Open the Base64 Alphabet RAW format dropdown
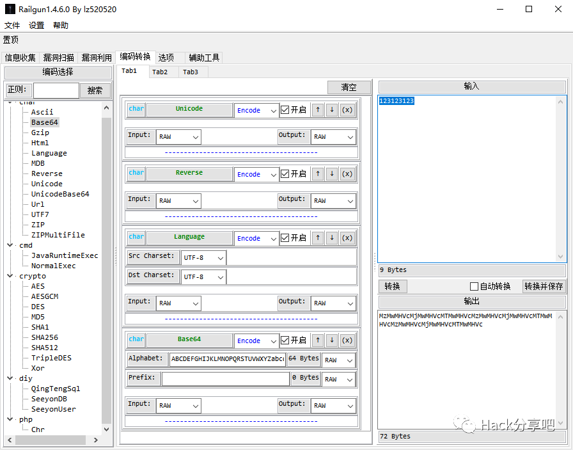 (x=338, y=360)
